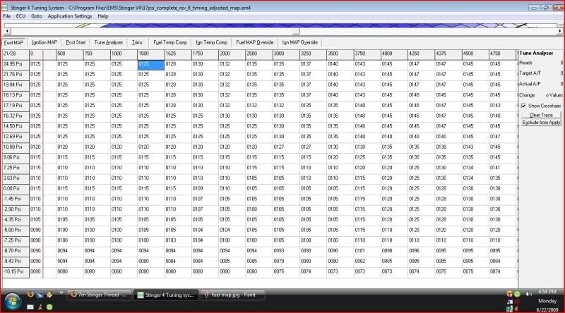Click the blue Quick Launch icon beside Firefox
The width and height of the screenshot is (565, 313).
coord(40,295)
